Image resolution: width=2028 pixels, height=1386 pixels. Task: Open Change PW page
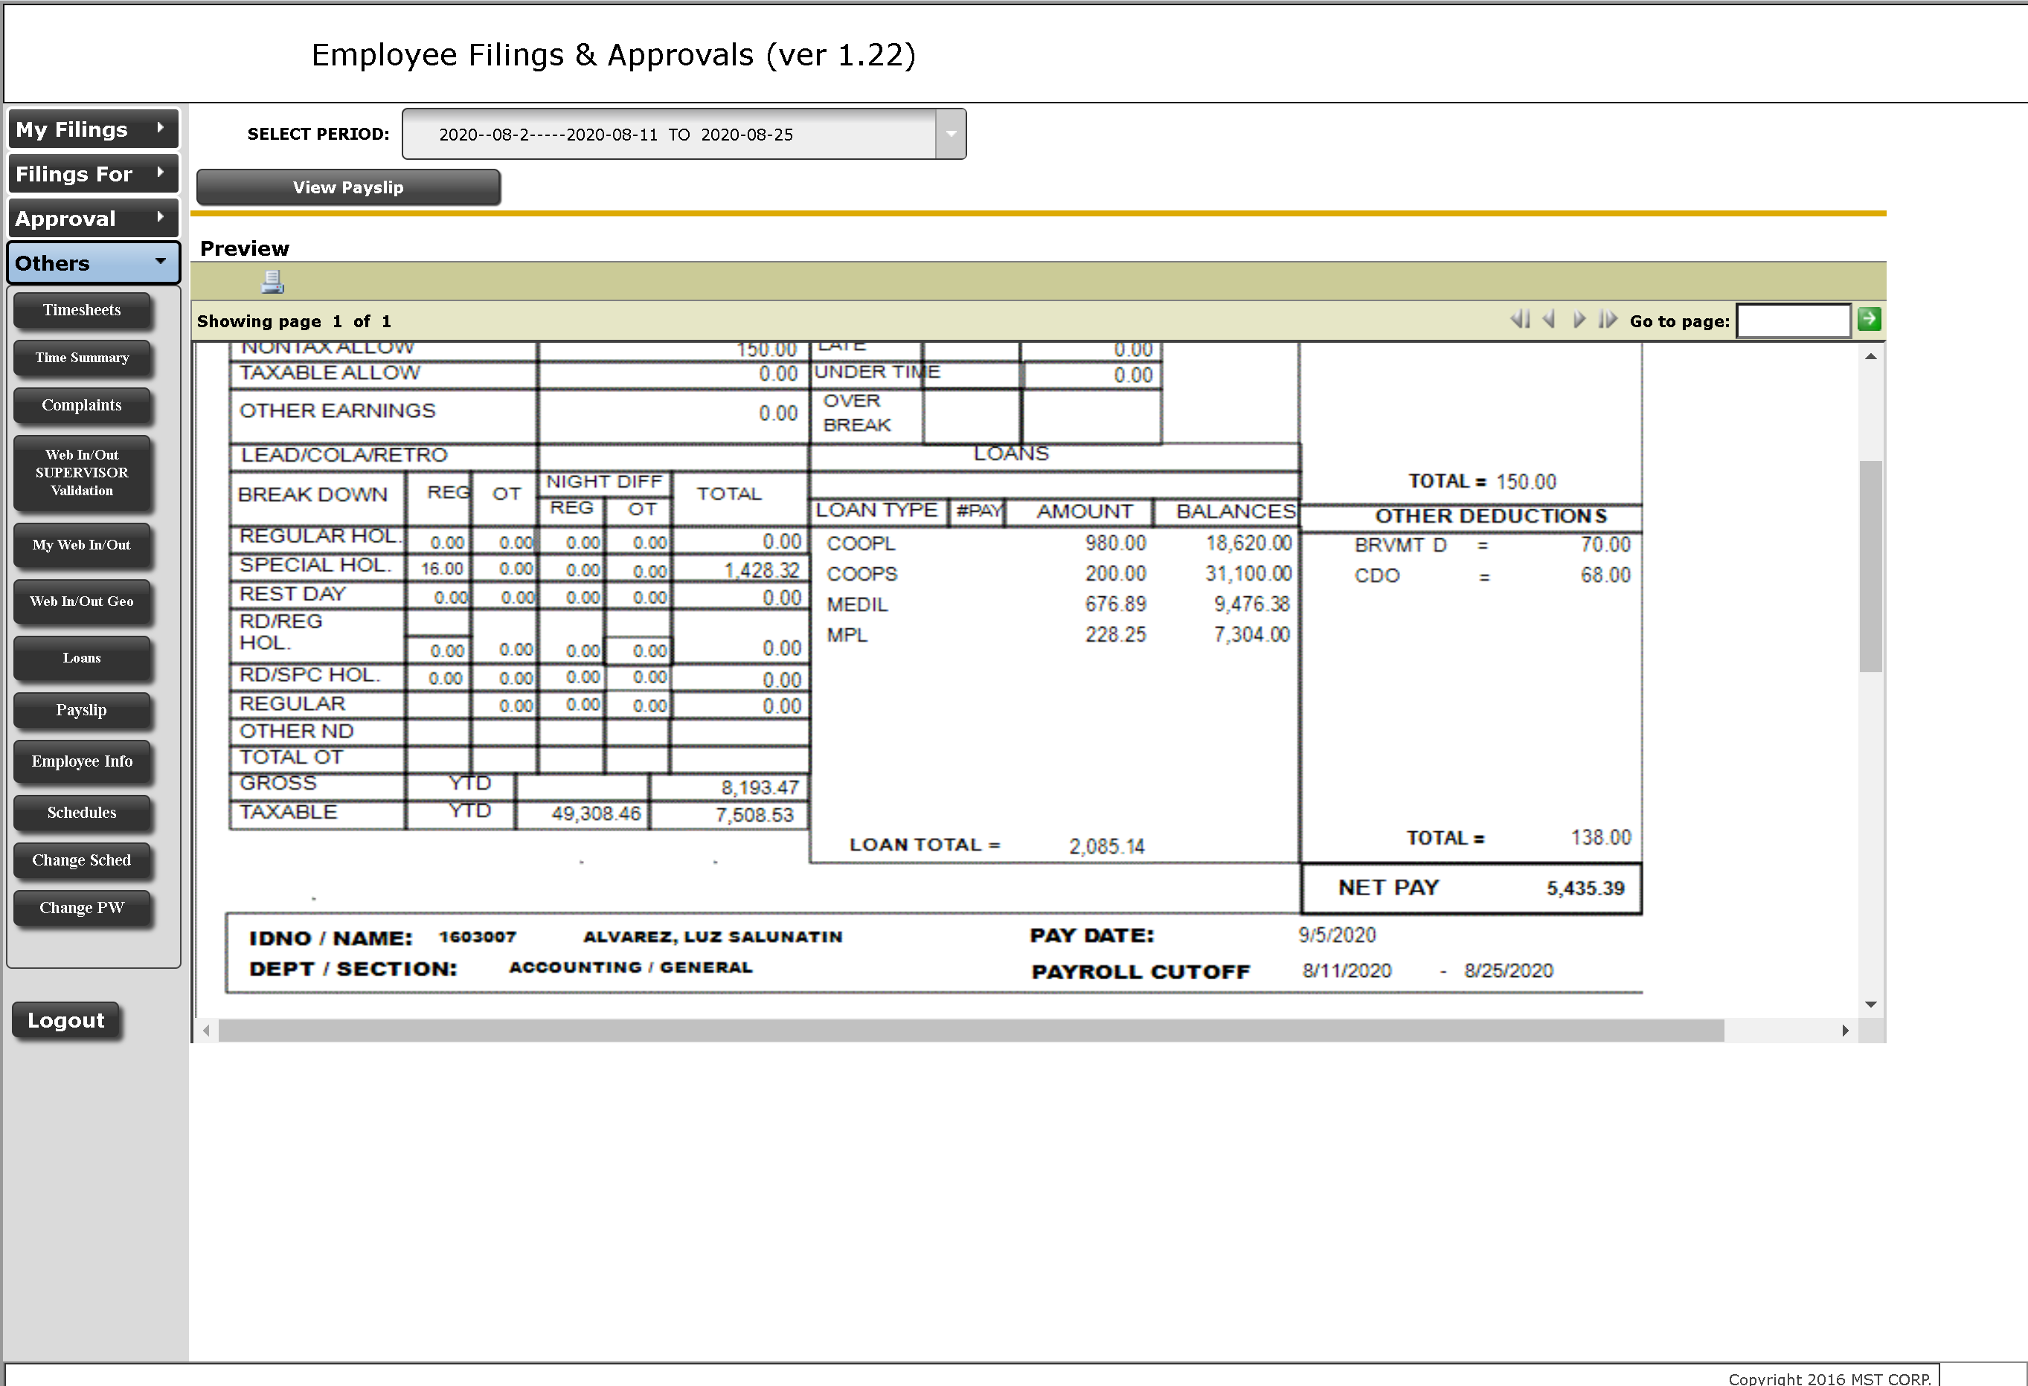click(x=82, y=908)
